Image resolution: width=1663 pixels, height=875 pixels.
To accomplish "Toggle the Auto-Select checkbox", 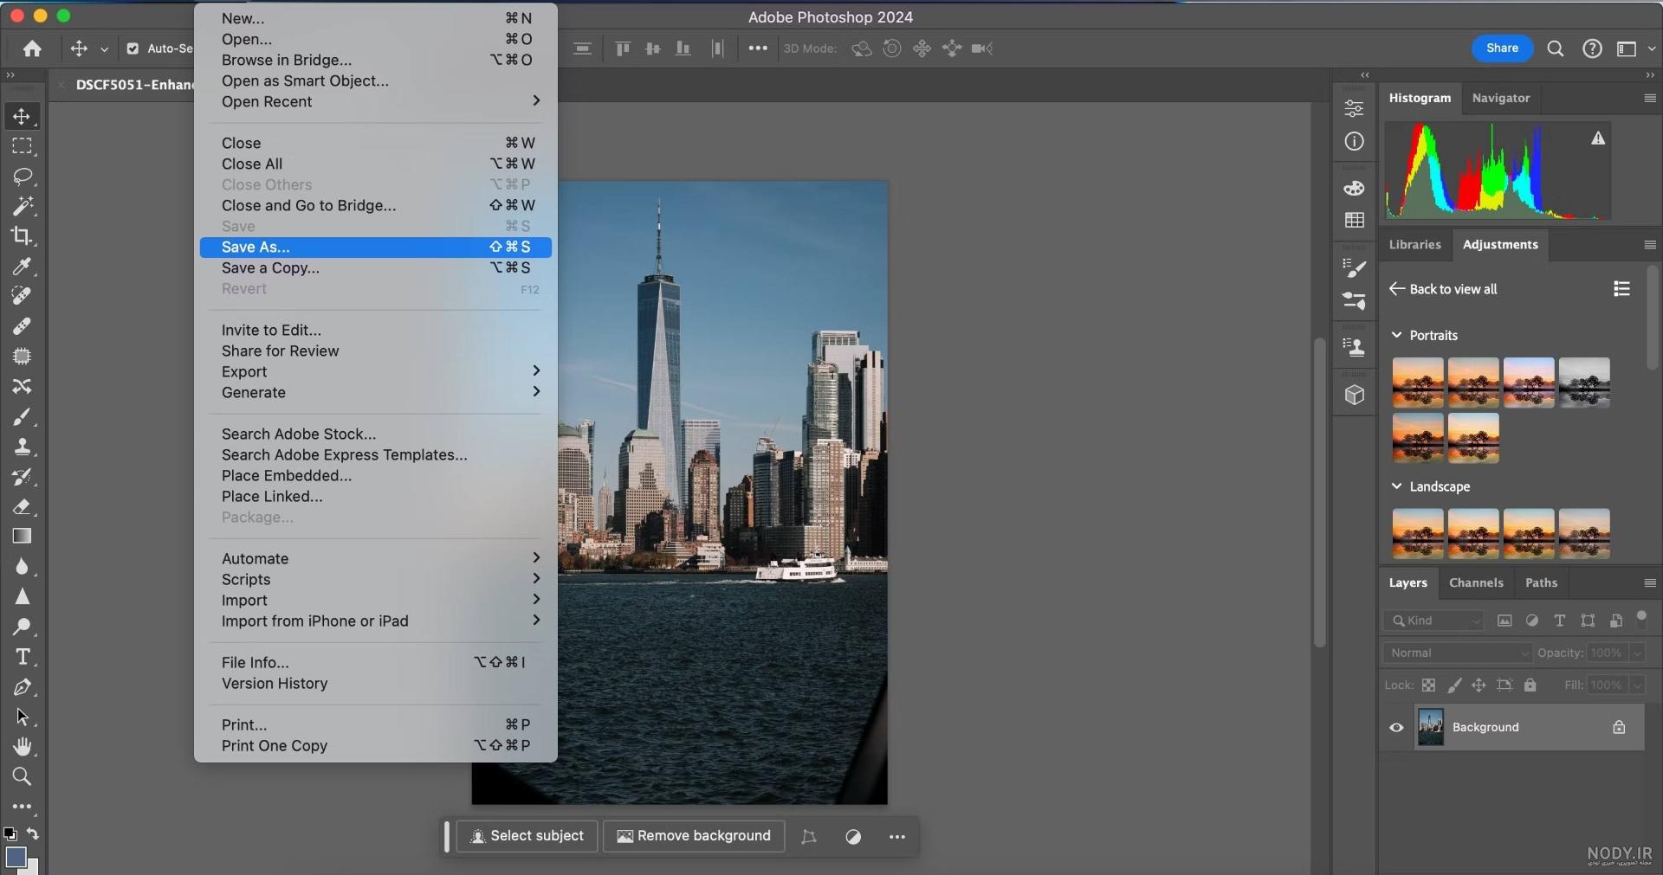I will pos(133,48).
